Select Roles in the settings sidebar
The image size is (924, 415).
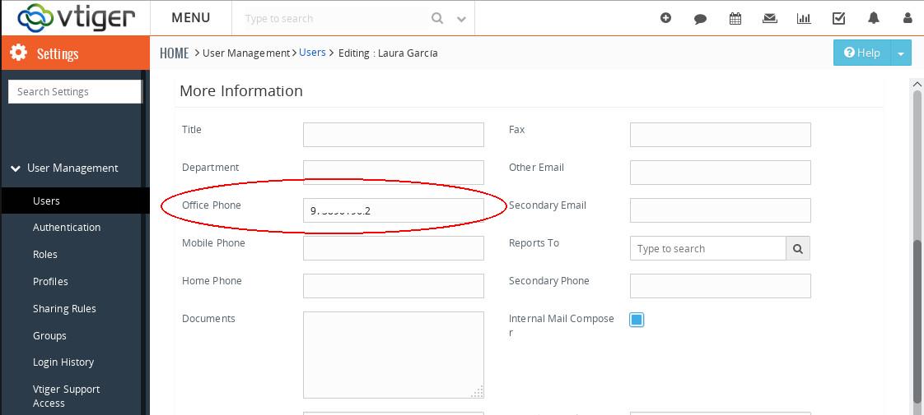pos(45,255)
